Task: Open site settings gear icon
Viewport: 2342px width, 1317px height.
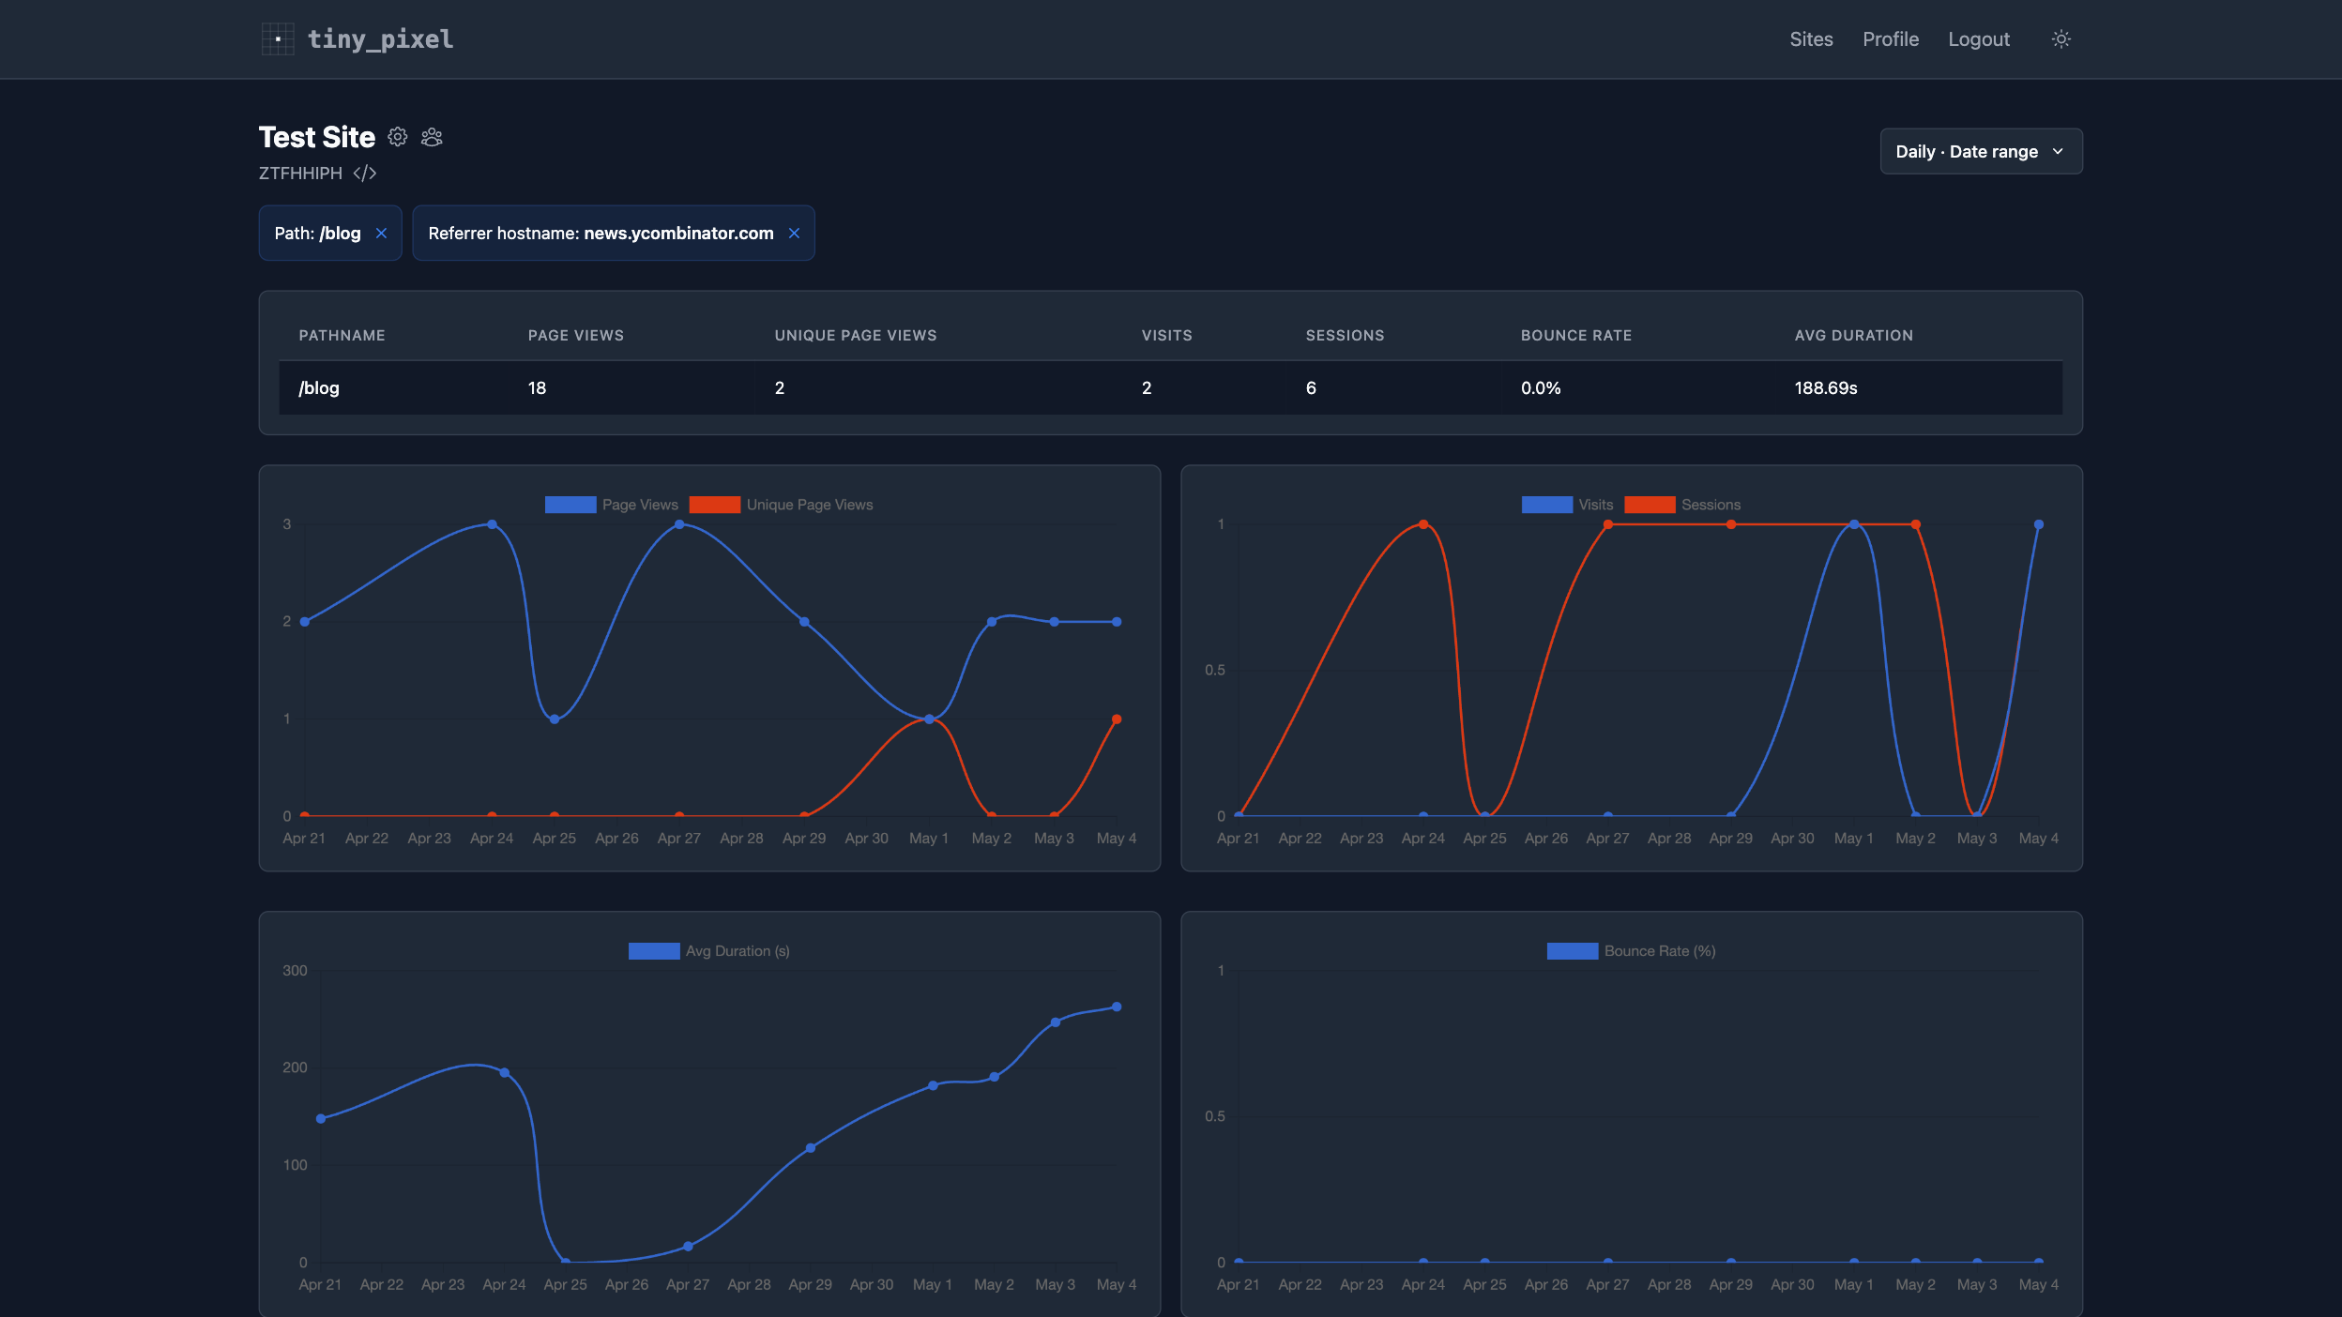Action: click(398, 137)
